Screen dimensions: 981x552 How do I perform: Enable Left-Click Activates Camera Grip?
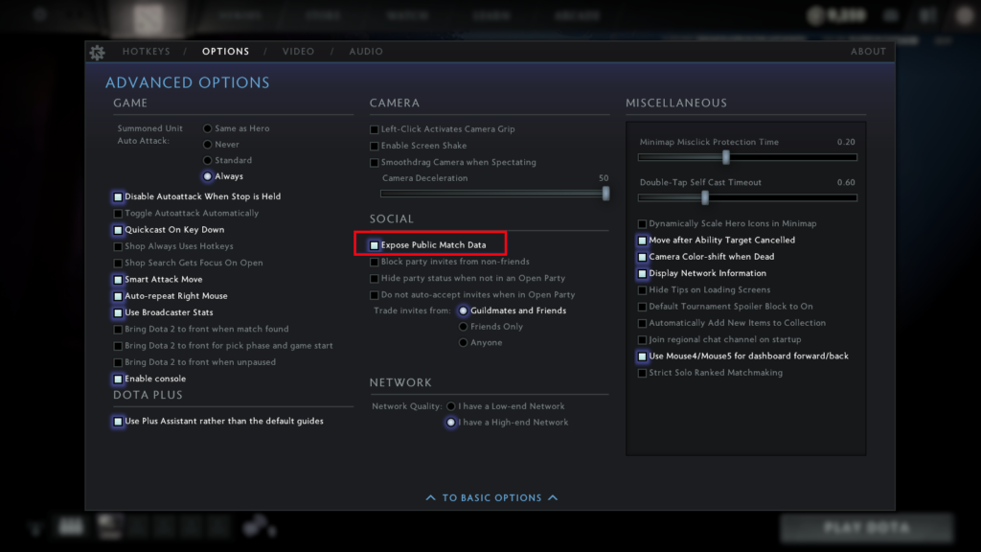pos(373,128)
